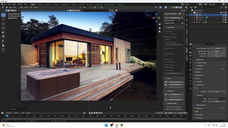The height and width of the screenshot is (128, 228).
Task: Open the Object Mode dropdown
Action: pyautogui.click(x=12, y=7)
